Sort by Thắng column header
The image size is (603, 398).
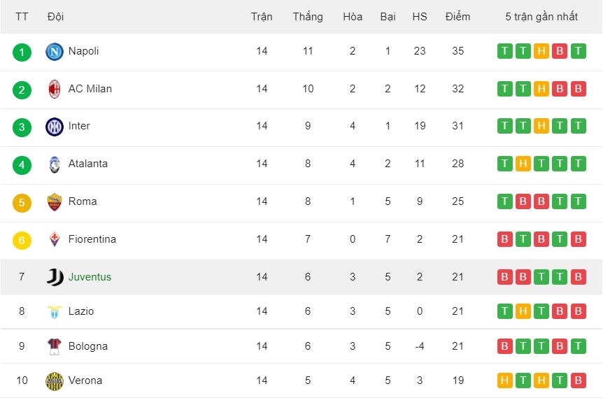point(308,17)
